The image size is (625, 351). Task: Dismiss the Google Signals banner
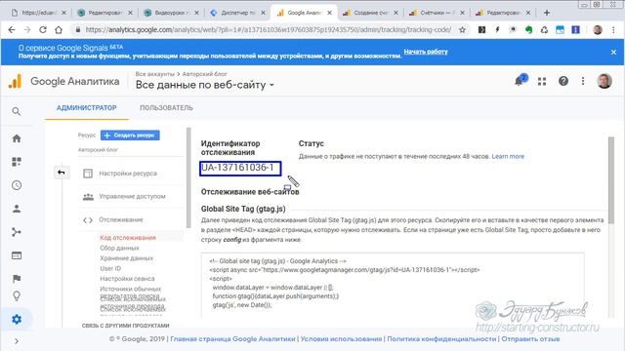pyautogui.click(x=613, y=52)
